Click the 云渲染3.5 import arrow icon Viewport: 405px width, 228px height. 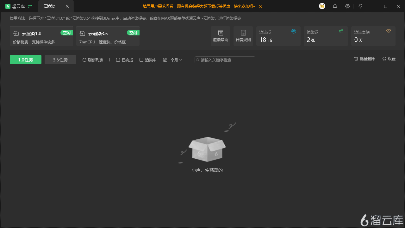tap(83, 33)
